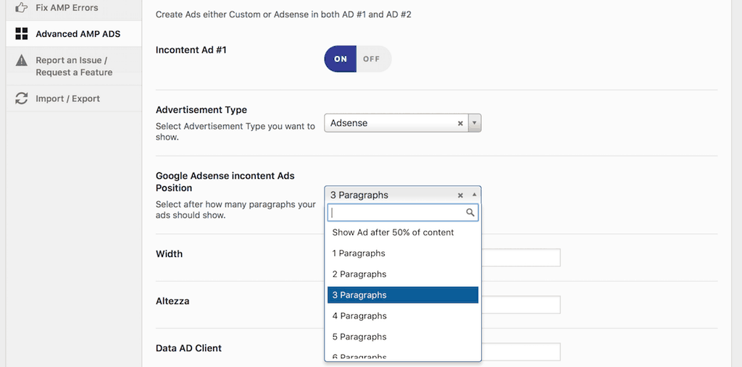Pick the 4 Paragraphs option

(359, 316)
